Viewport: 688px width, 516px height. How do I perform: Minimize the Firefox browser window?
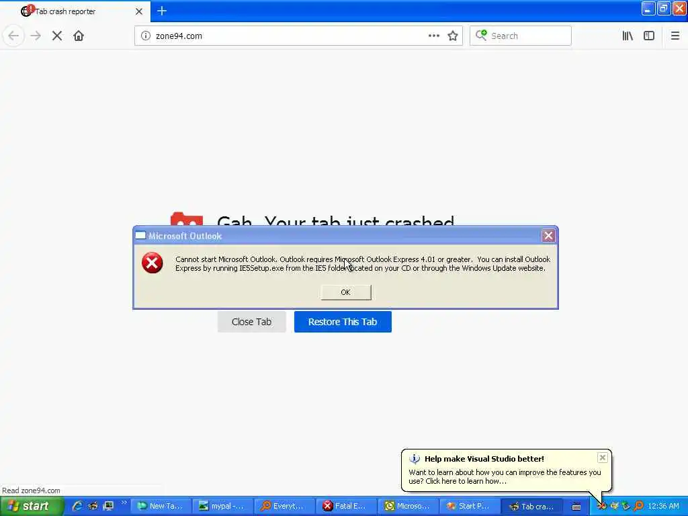[648, 8]
